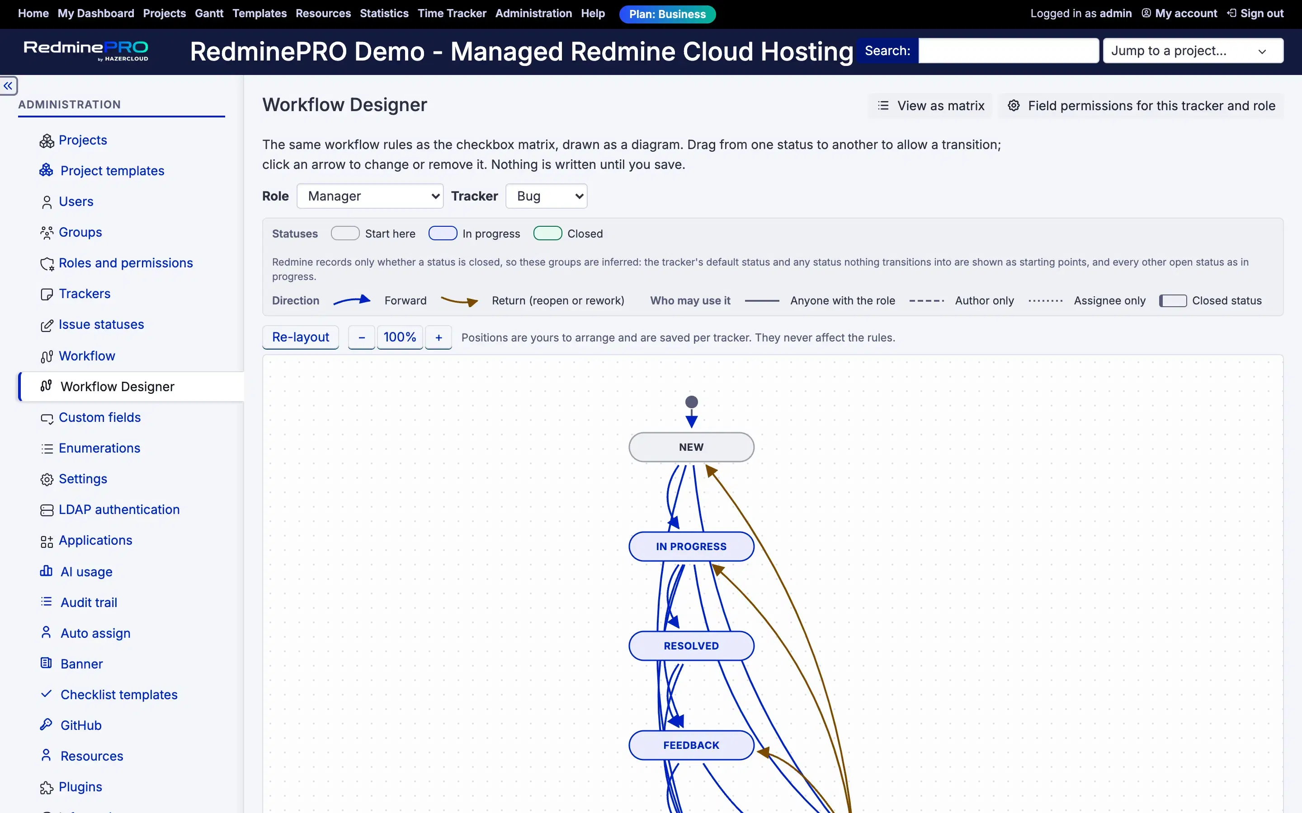The image size is (1302, 813).
Task: Select the IN PROGRESS status node
Action: pyautogui.click(x=691, y=547)
